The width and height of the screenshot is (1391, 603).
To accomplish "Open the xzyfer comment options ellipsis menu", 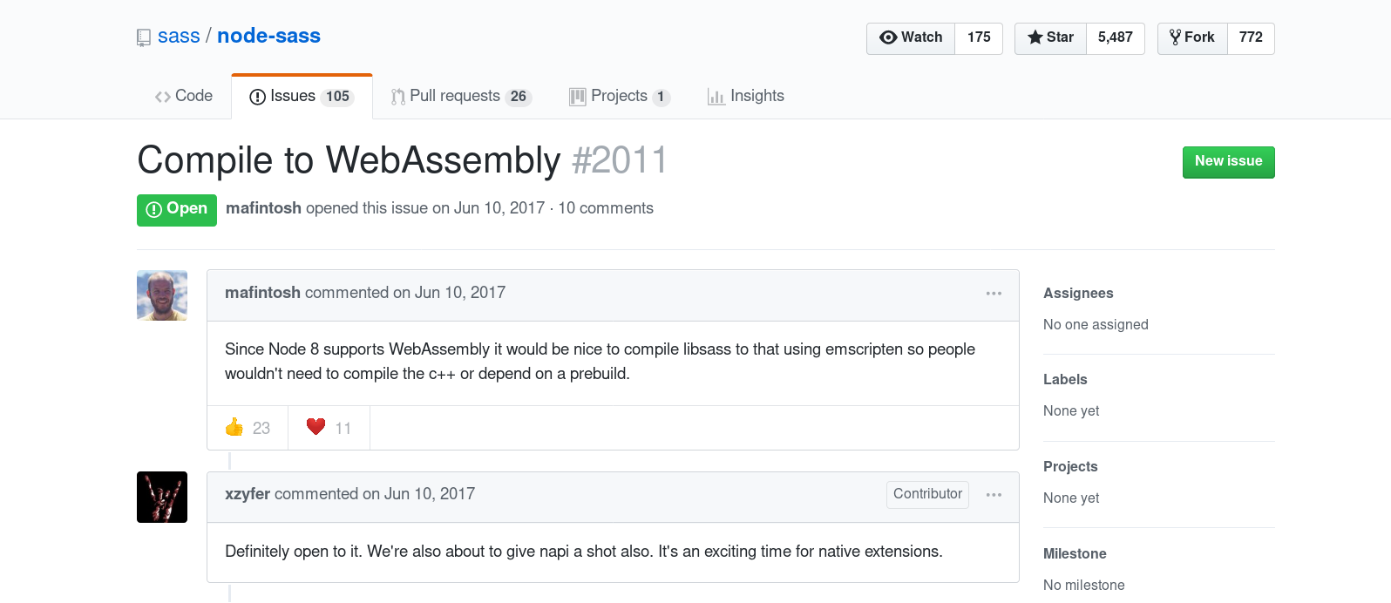I will click(x=994, y=495).
